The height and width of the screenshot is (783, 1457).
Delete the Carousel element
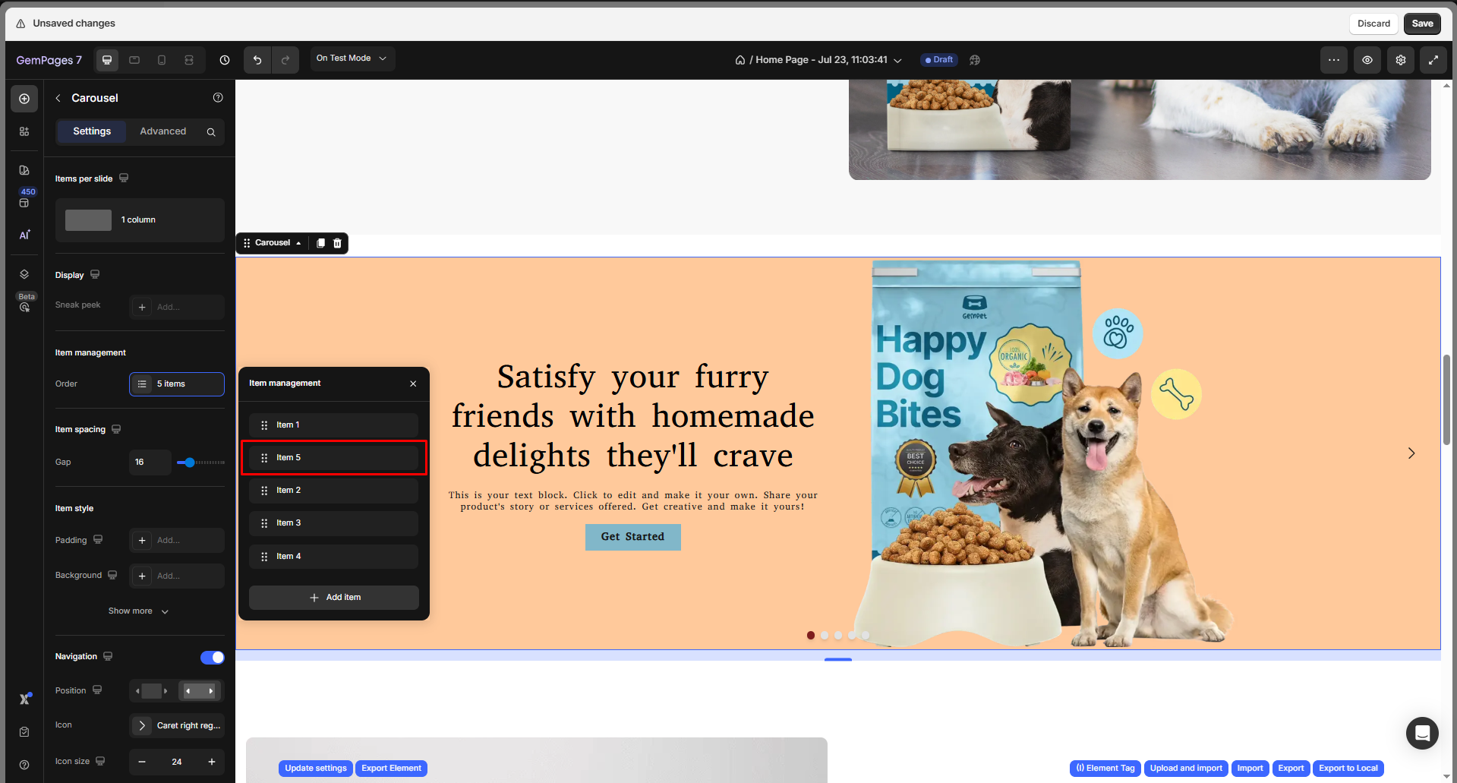click(338, 243)
